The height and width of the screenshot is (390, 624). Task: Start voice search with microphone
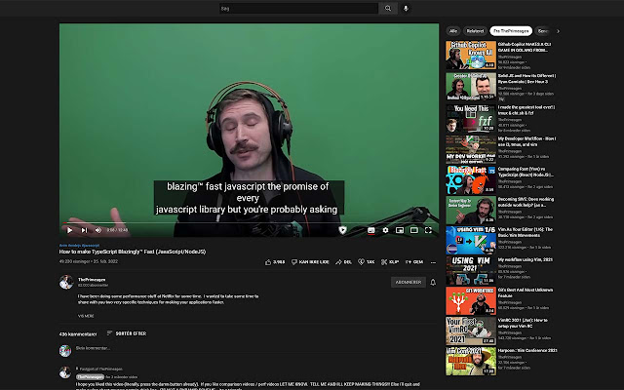click(406, 9)
